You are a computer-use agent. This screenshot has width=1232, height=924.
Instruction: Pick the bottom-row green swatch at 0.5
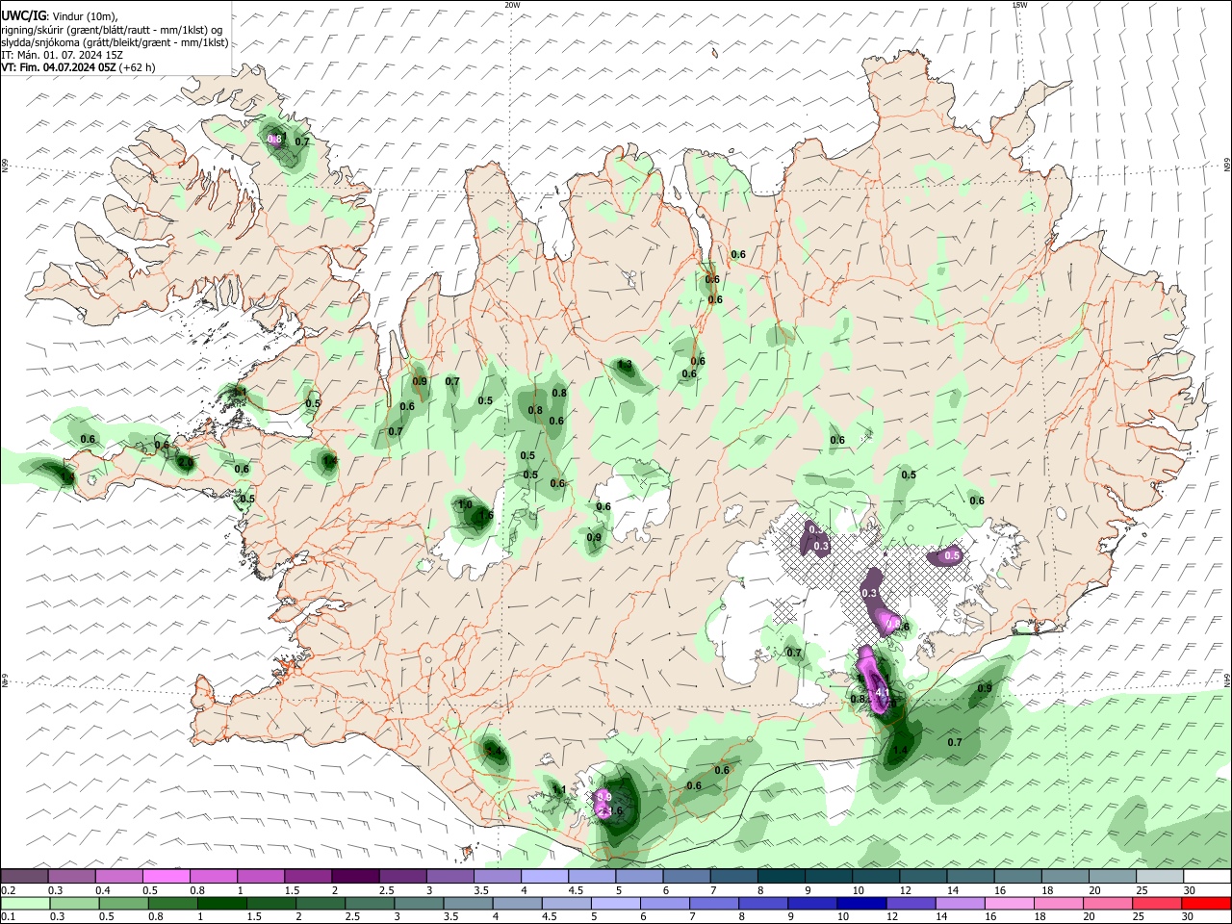pos(123,904)
